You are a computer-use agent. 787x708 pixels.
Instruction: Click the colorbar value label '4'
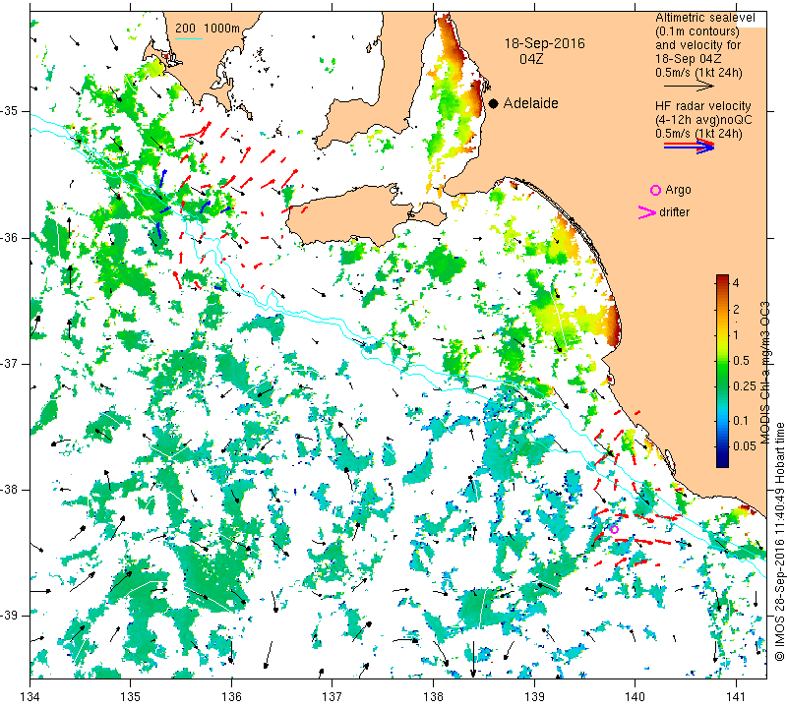tap(736, 282)
